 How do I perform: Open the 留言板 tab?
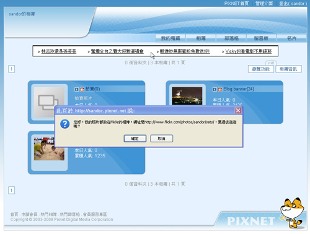click(x=261, y=38)
